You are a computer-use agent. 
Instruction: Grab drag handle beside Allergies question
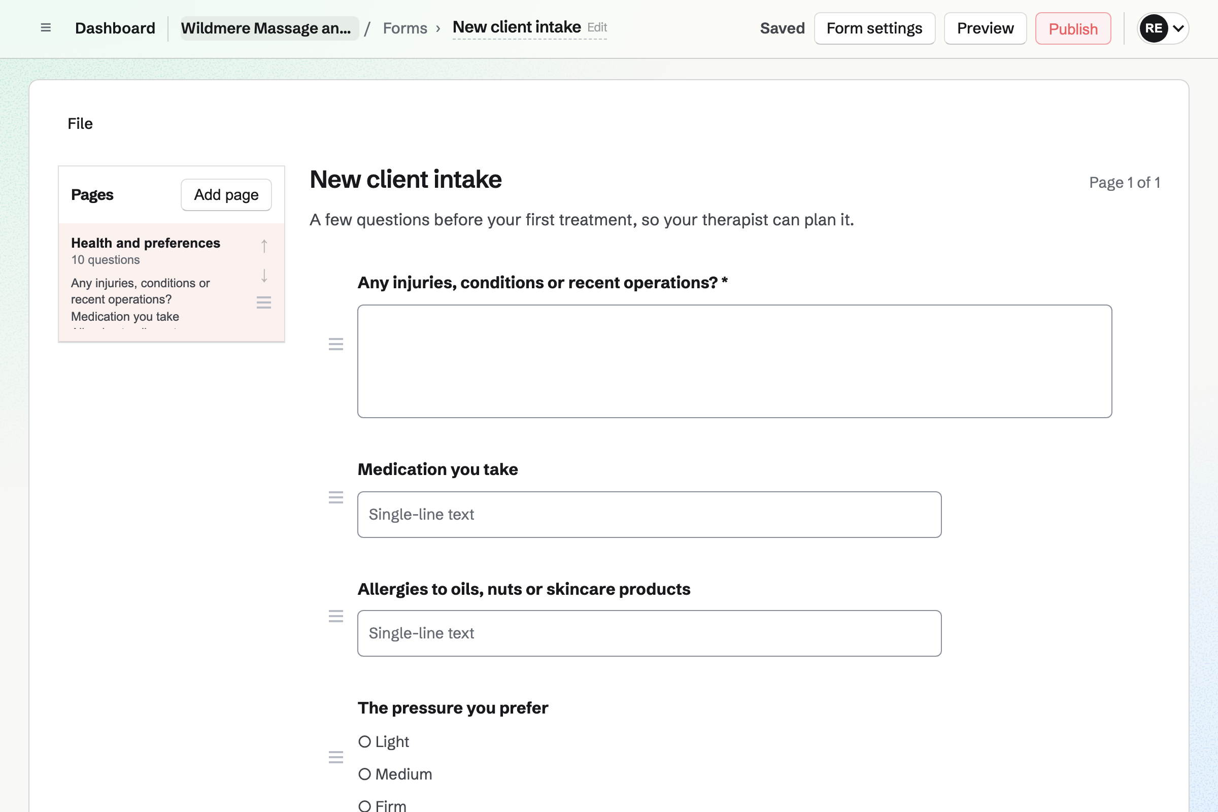(x=336, y=616)
